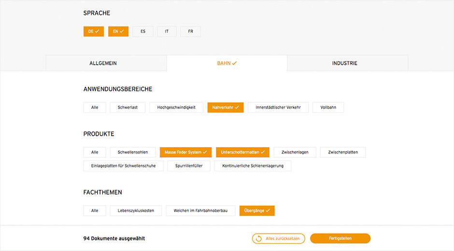454x251 pixels.
Task: Deselect the EN language chip
Action: click(x=118, y=31)
